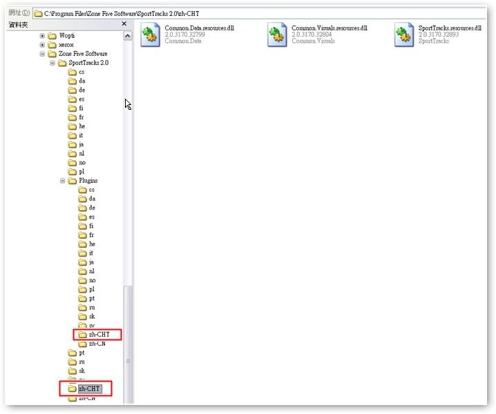This screenshot has height=414, width=496.
Task: Open the it subfolder inside Plugins
Action: (86, 253)
